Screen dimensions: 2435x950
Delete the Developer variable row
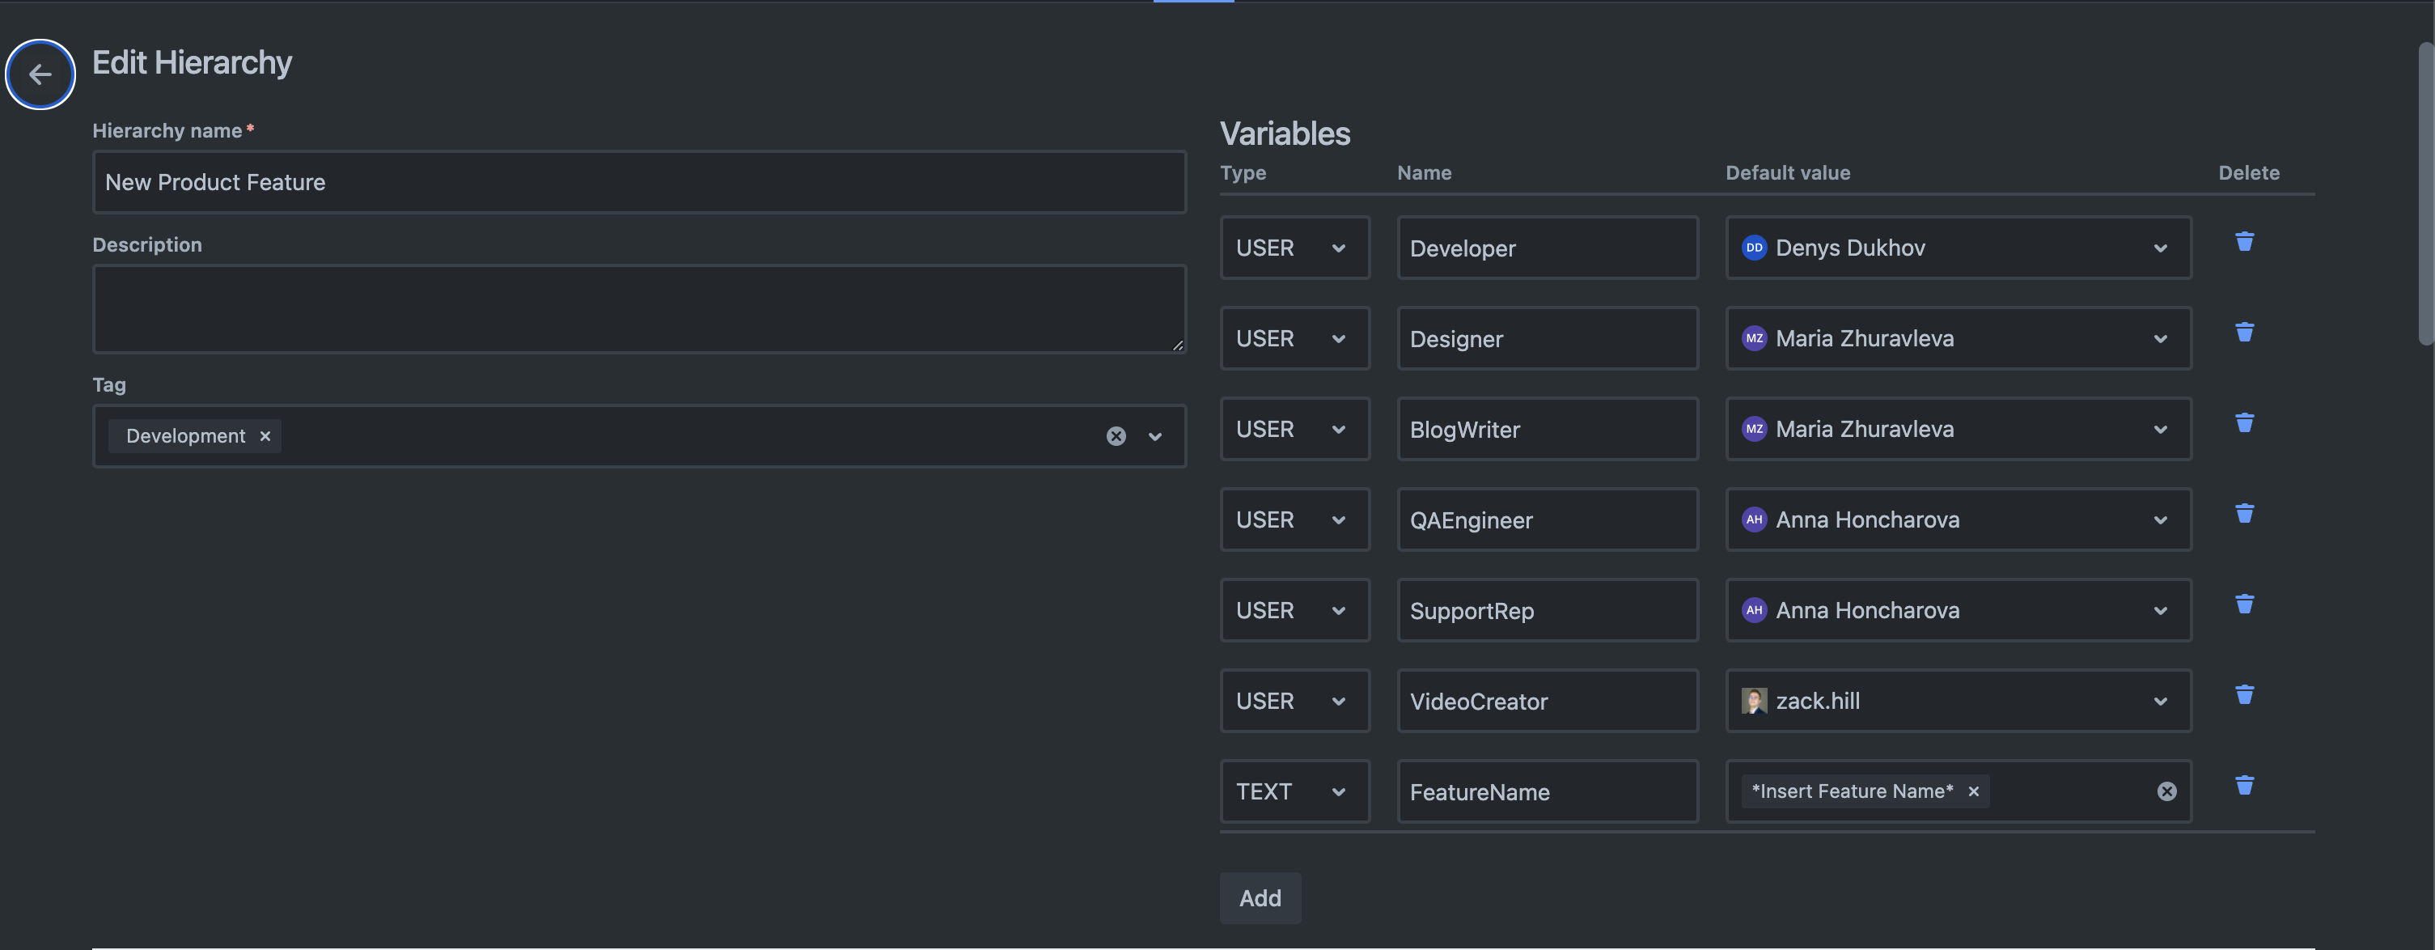2244,242
